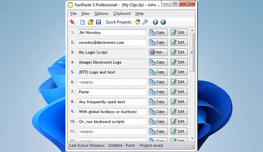Screen dimensions: 263x152
Task: Open settings with the wrench icon
Action: point(145,22)
